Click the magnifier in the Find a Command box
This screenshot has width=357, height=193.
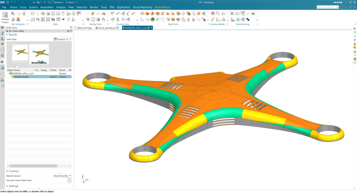[337, 7]
